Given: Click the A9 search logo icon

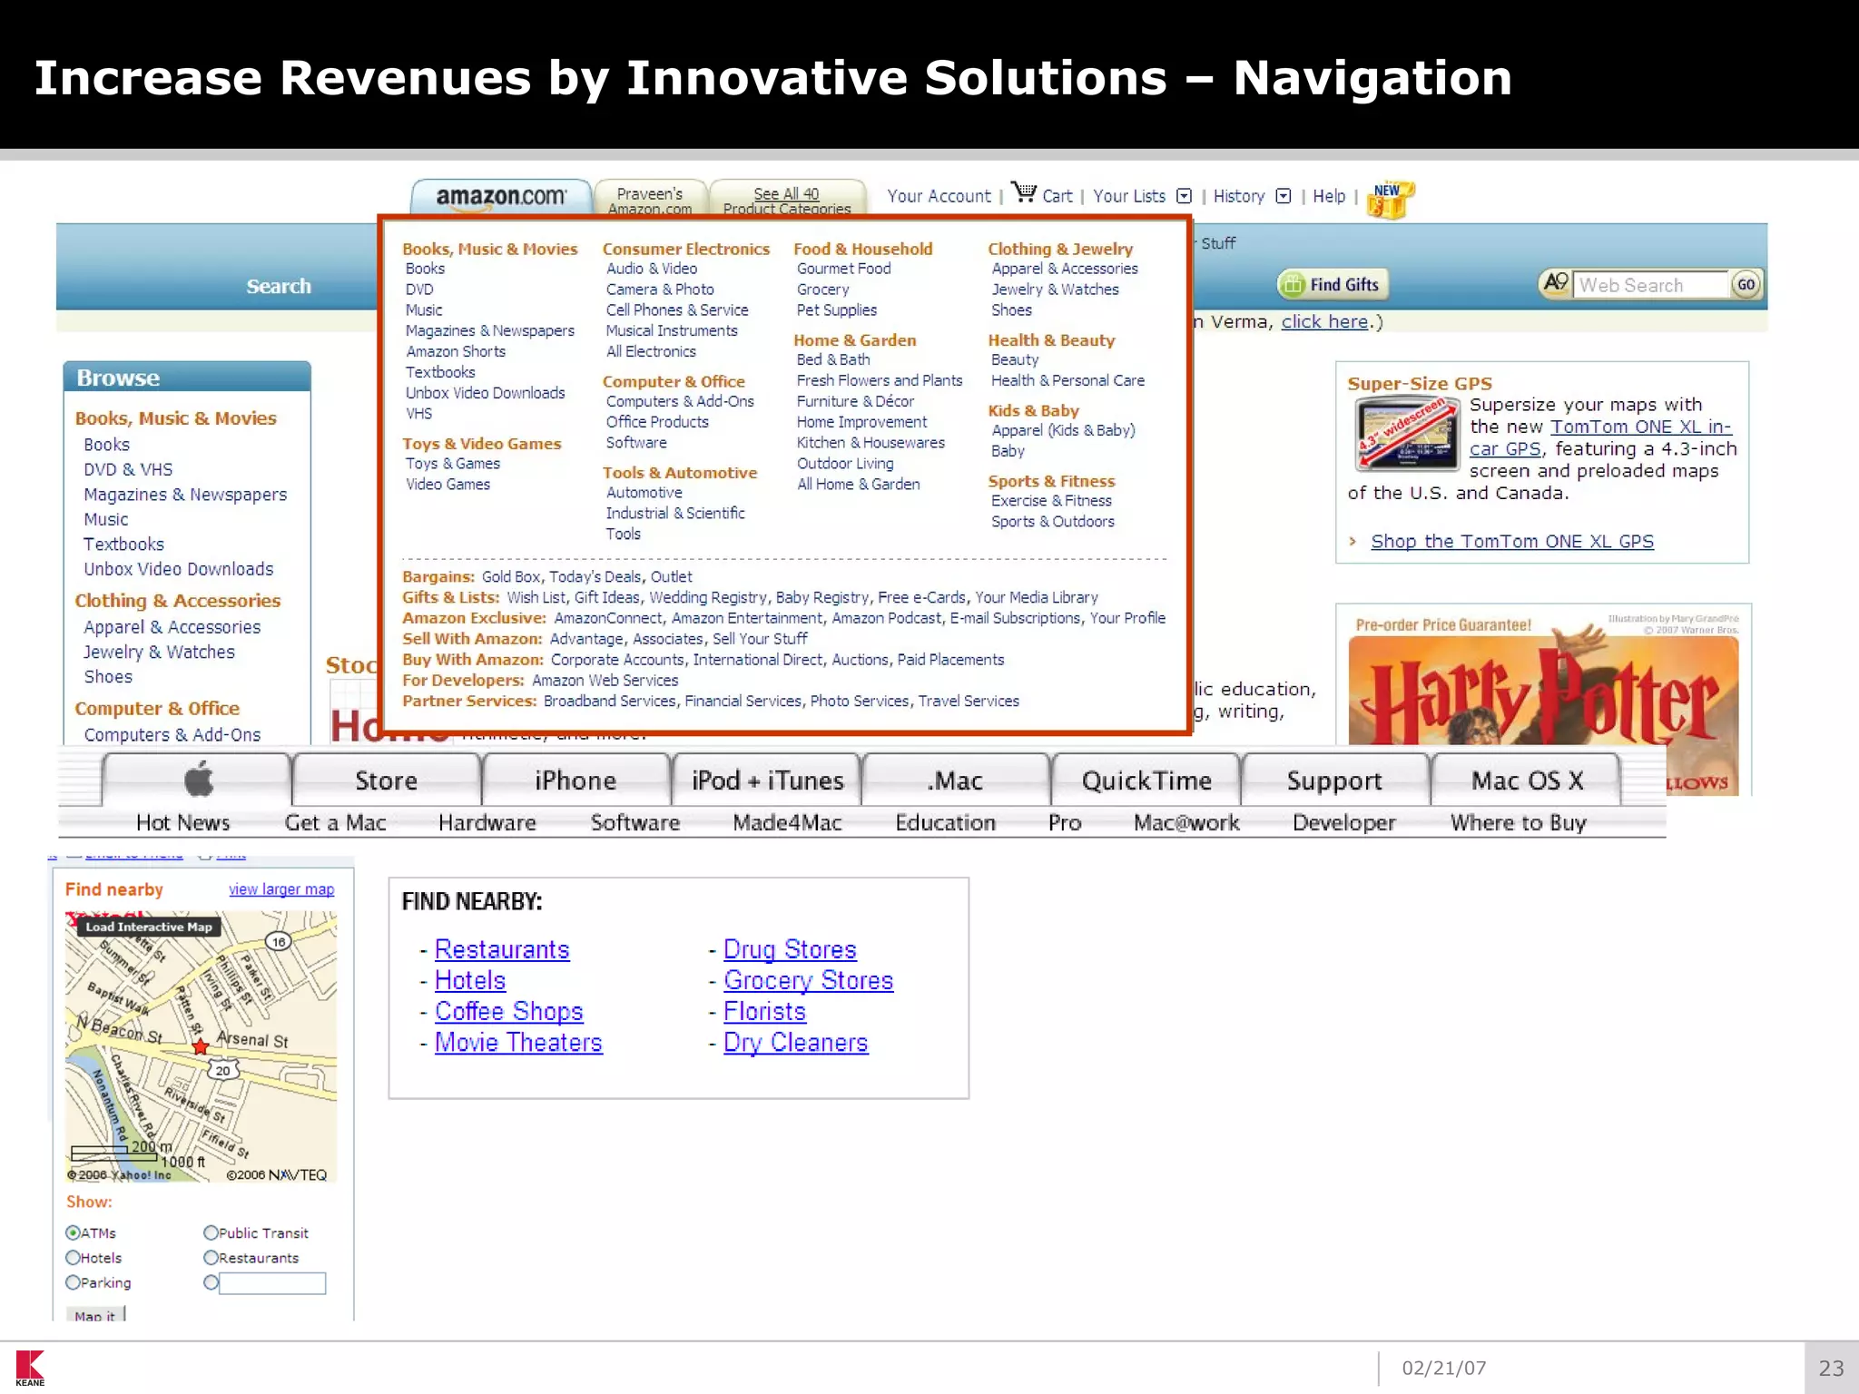Looking at the screenshot, I should tap(1556, 283).
